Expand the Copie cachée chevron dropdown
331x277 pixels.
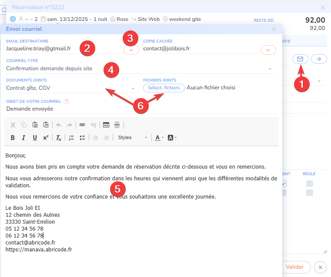(268, 50)
